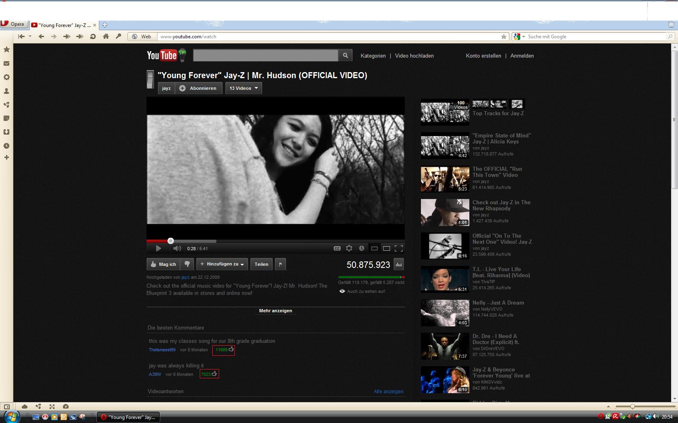Click the YouTube search box
The image size is (678, 423).
[266, 56]
